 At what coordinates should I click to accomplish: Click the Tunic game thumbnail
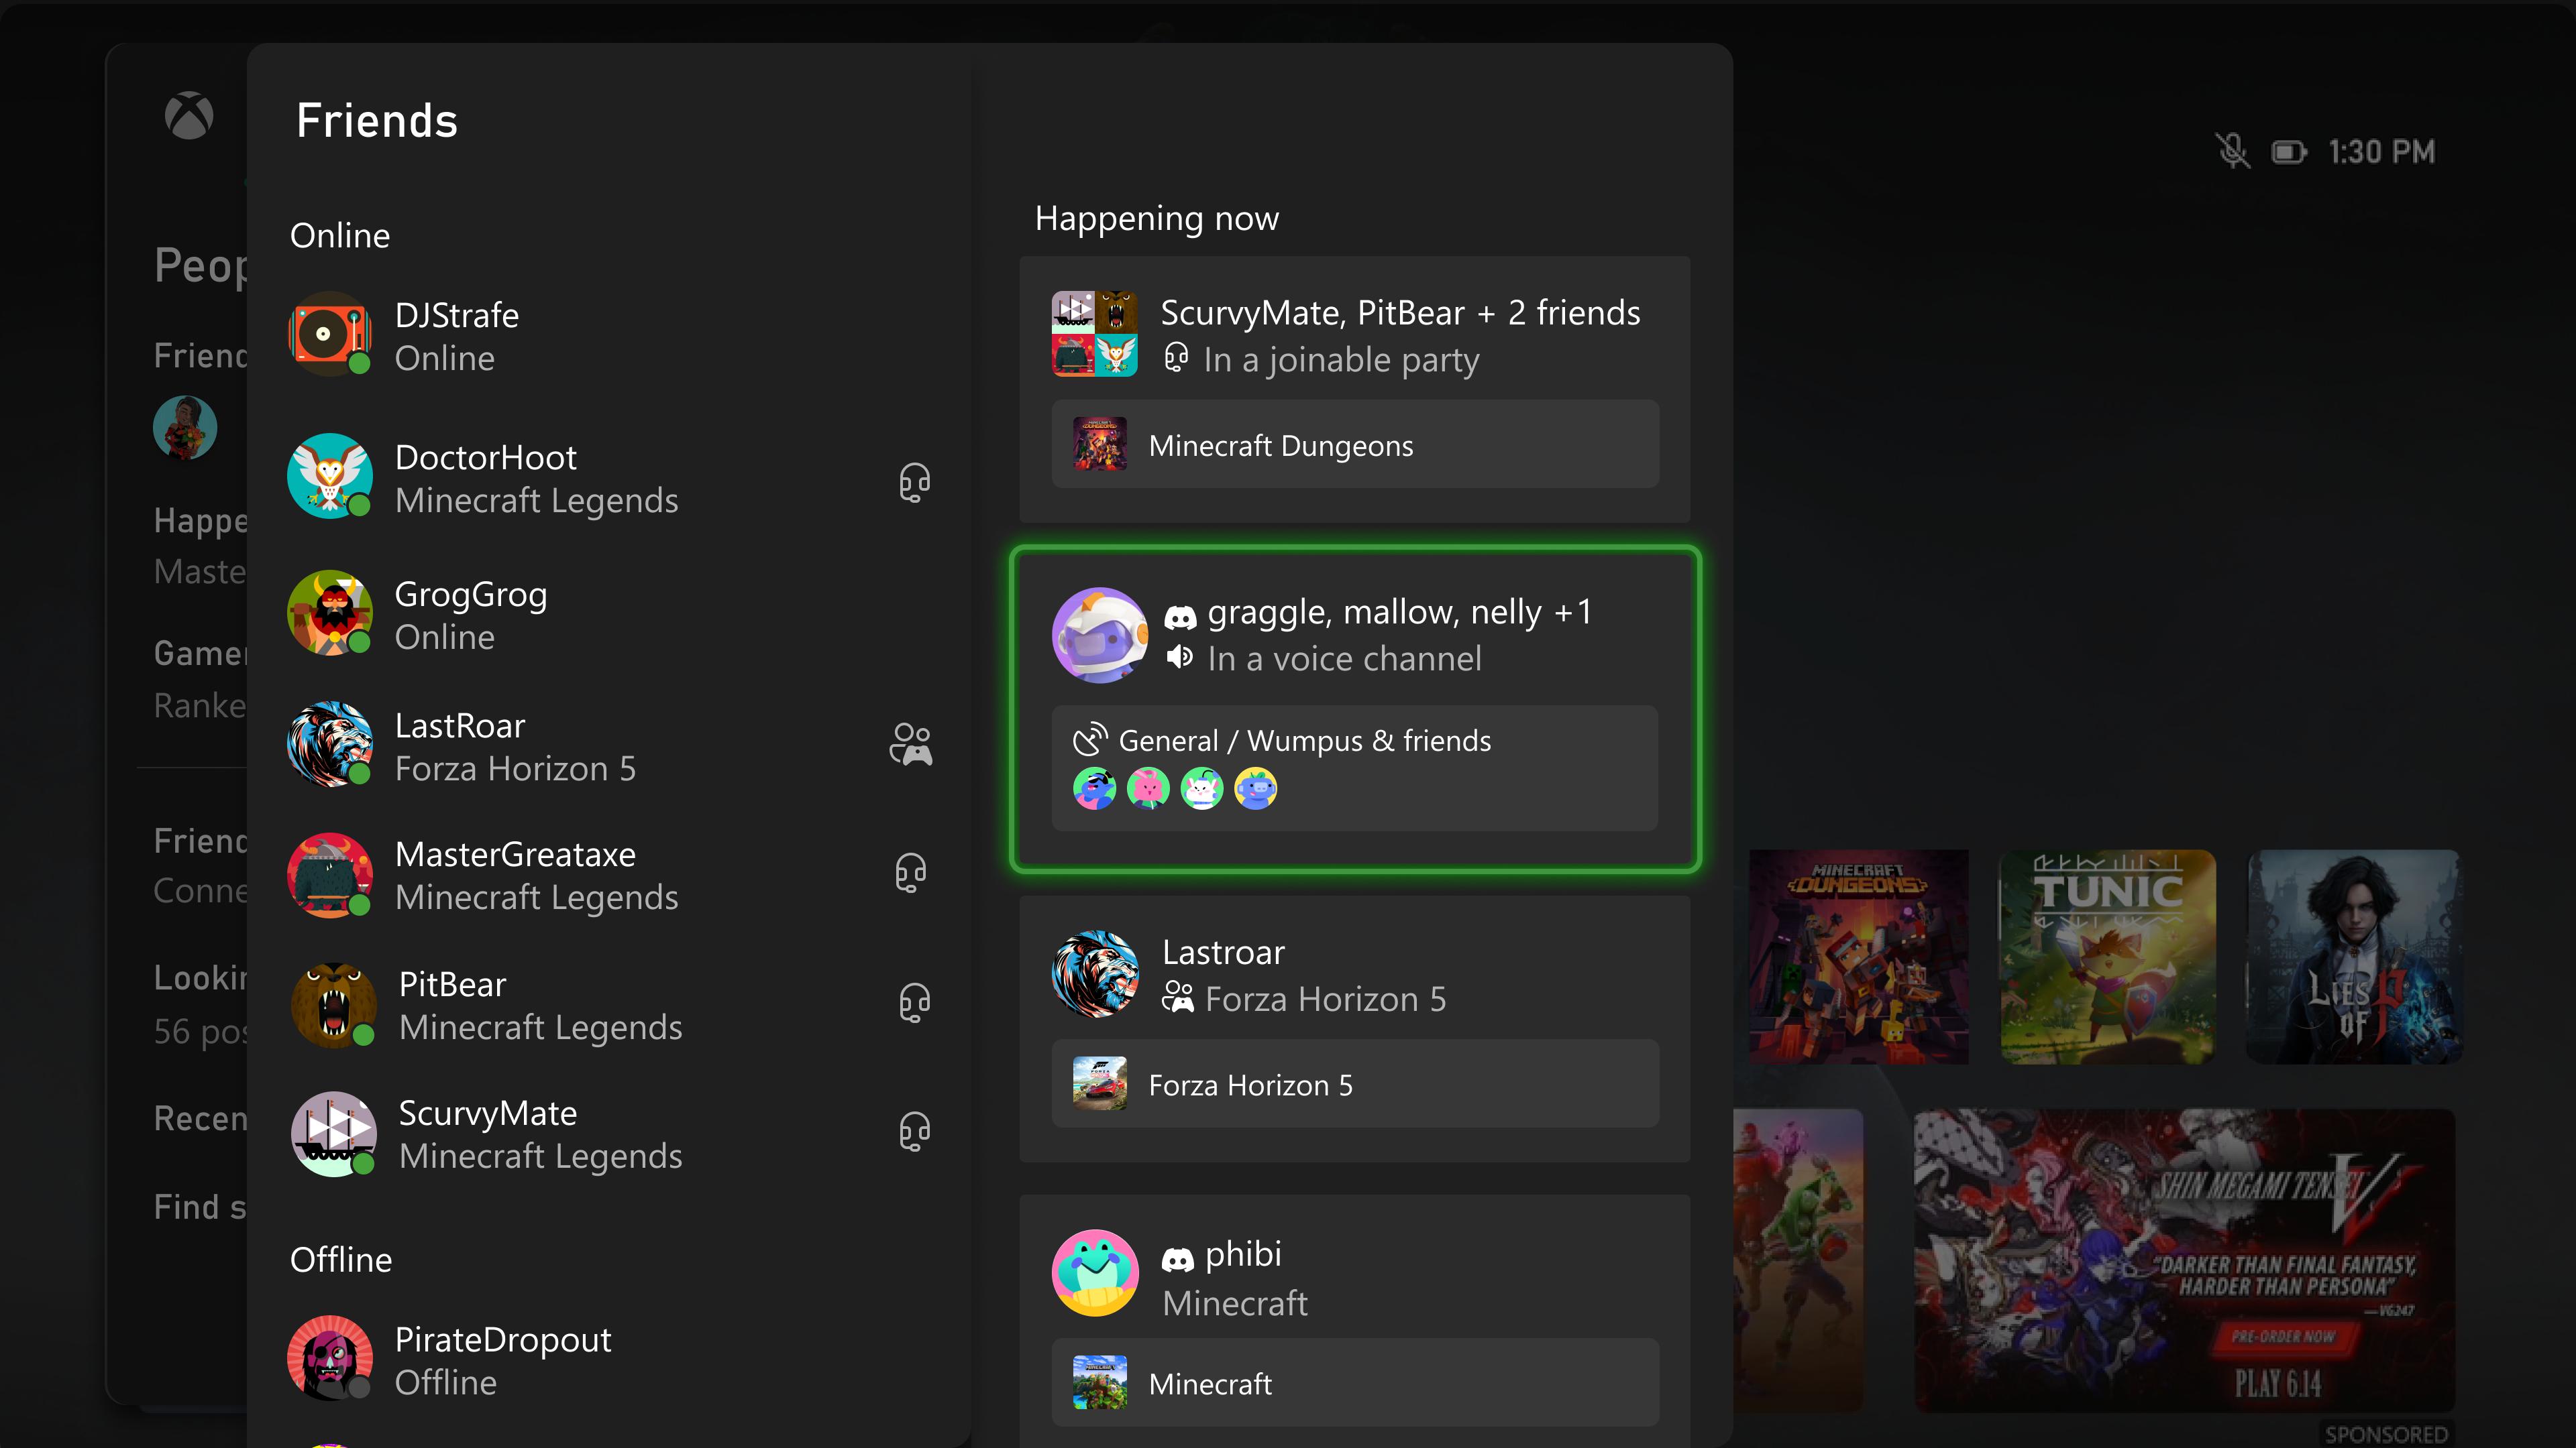pyautogui.click(x=2107, y=957)
